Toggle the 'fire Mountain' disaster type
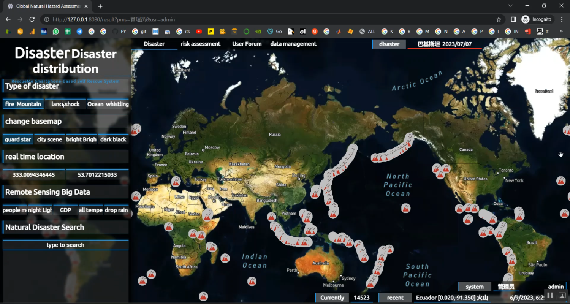570x304 pixels. pos(23,104)
